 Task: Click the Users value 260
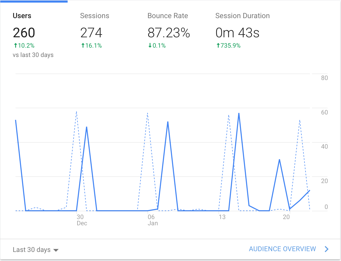click(24, 33)
